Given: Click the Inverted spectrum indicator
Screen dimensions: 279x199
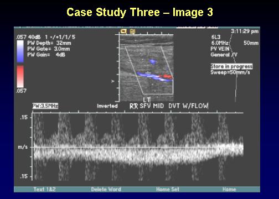Looking at the screenshot, I should 107,106.
